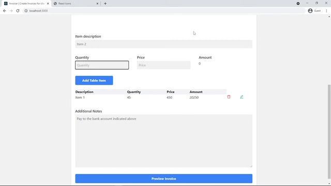Reload the localhost page
331x186 pixels.
click(18, 11)
